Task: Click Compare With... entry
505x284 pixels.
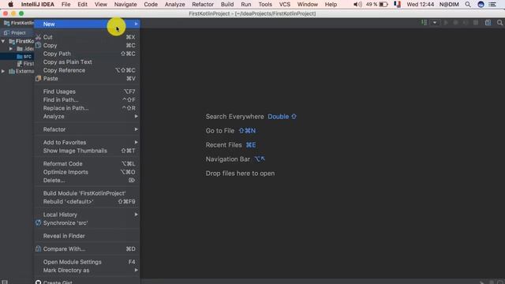Action: [x=87, y=249]
